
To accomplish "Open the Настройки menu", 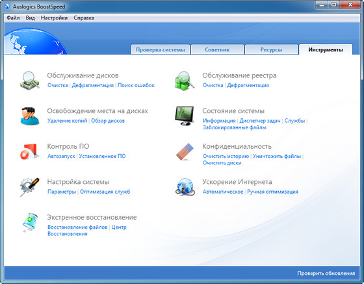I will point(54,18).
